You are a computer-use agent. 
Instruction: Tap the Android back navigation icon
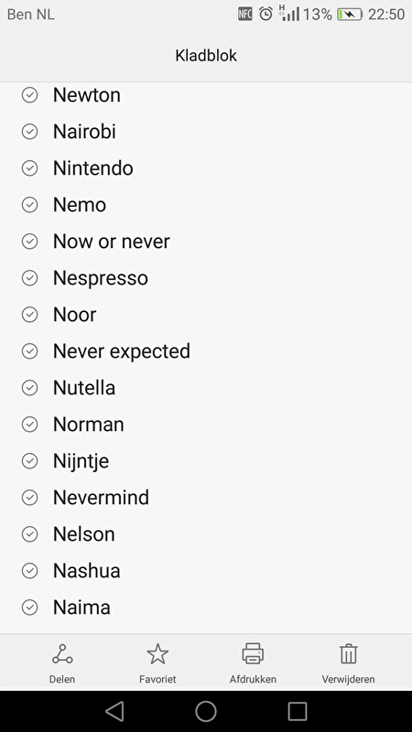pos(114,712)
